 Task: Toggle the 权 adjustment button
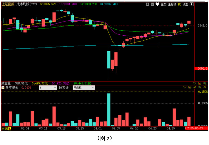pos(179,4)
